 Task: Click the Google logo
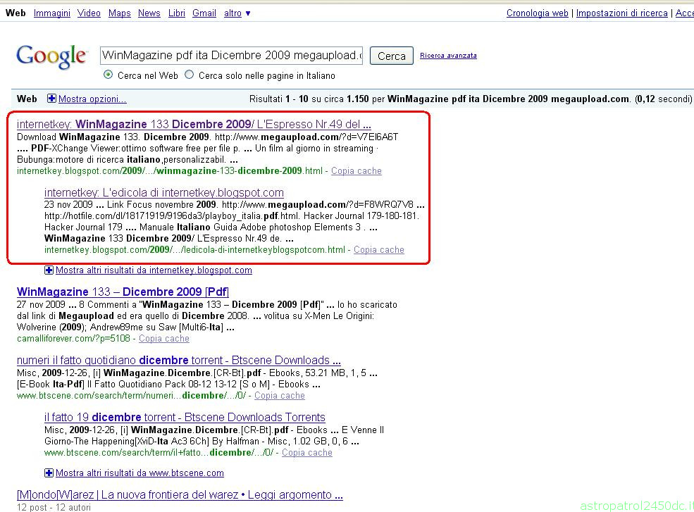(x=51, y=57)
